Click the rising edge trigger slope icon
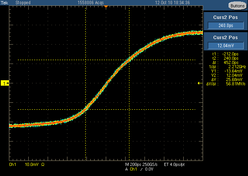This screenshot has height=176, width=248. 141,169
